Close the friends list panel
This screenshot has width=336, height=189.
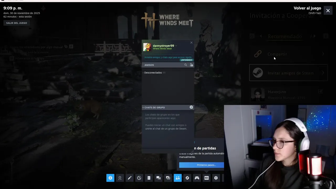(x=191, y=43)
